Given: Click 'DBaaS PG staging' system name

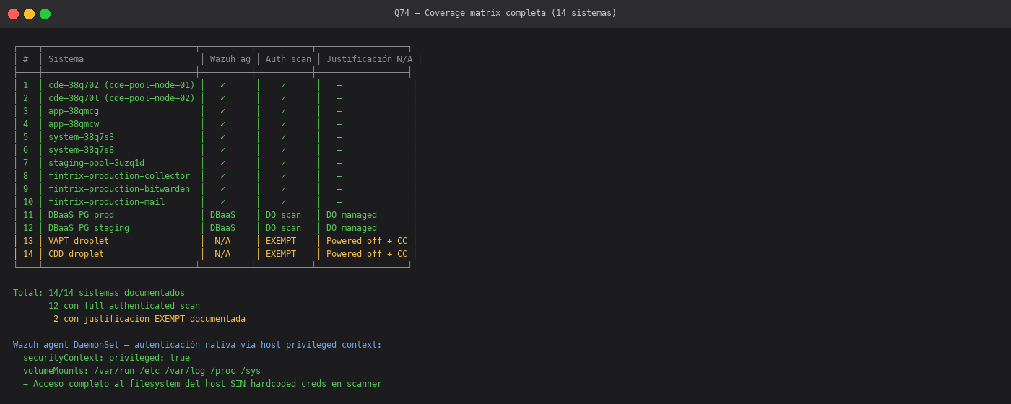Looking at the screenshot, I should pyautogui.click(x=89, y=228).
